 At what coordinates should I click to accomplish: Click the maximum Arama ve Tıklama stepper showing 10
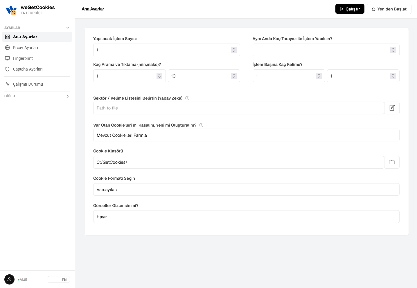(234, 76)
